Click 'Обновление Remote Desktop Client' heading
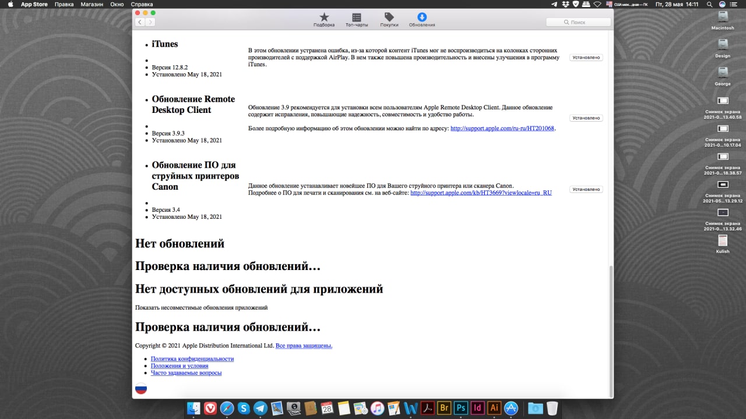The width and height of the screenshot is (746, 419). 193,104
